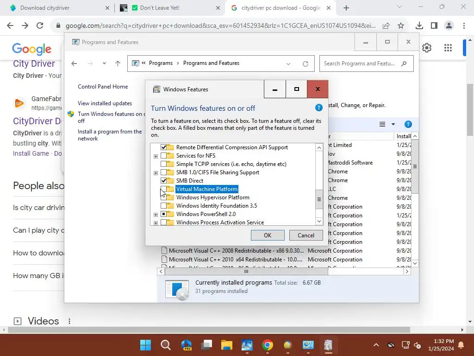Go up one folder level
474x356 pixels.
click(x=118, y=63)
